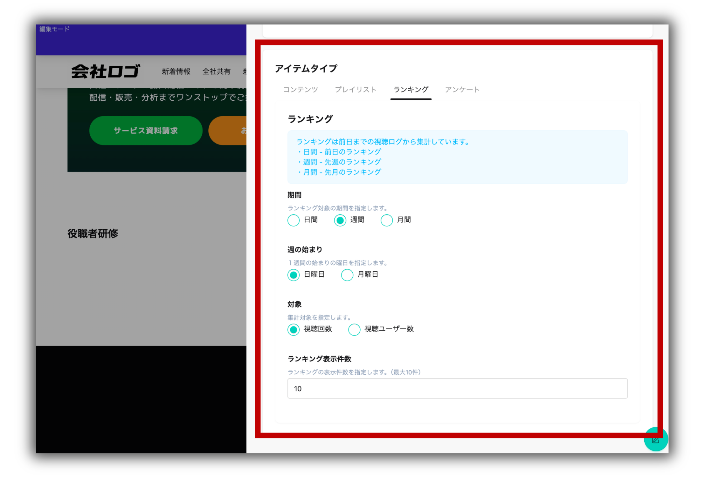Select the 週間 period radio button
Image resolution: width=705 pixels, height=478 pixels.
point(340,220)
